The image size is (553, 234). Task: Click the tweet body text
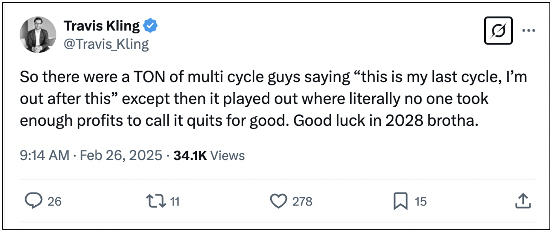(273, 99)
